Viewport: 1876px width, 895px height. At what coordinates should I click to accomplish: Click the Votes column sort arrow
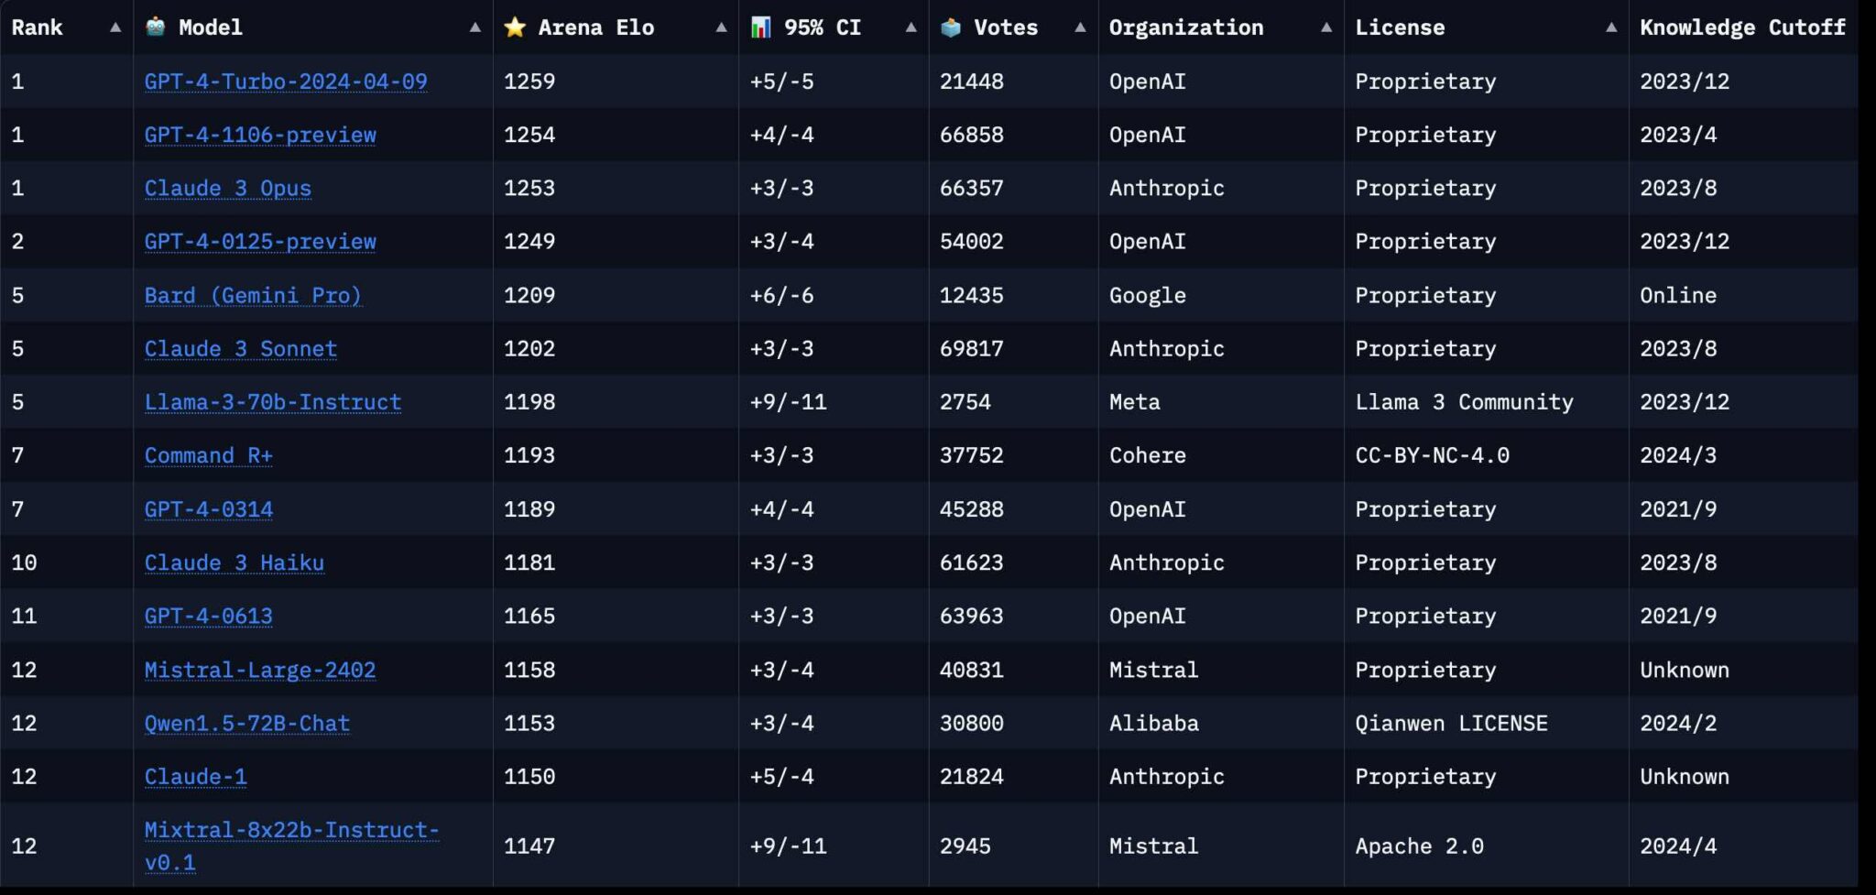click(1080, 27)
